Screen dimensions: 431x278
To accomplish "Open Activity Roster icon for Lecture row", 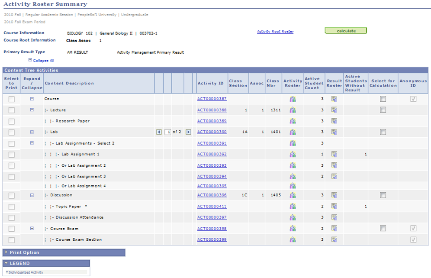I will [293, 110].
